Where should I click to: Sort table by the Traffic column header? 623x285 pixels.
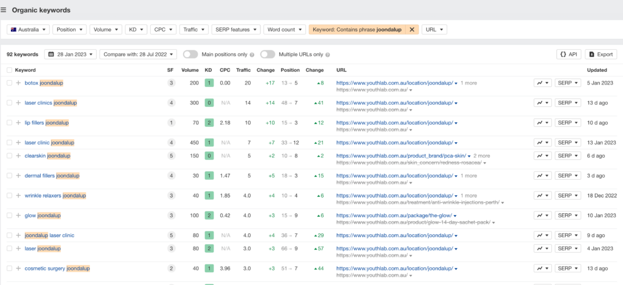(243, 70)
